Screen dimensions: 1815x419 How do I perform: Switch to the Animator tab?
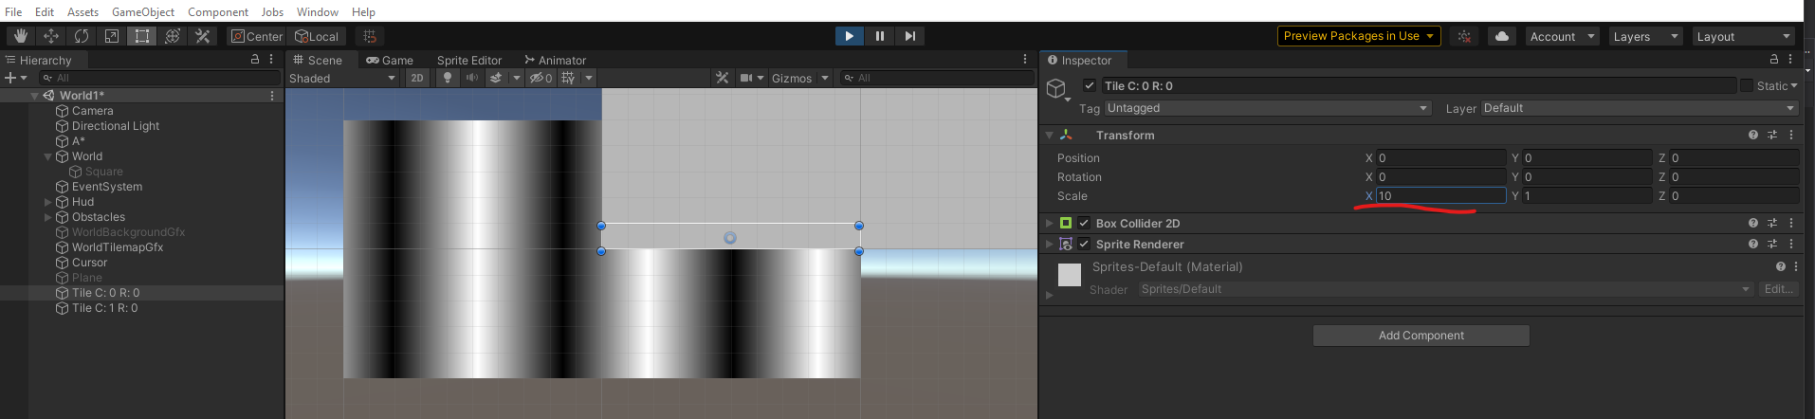pos(556,60)
